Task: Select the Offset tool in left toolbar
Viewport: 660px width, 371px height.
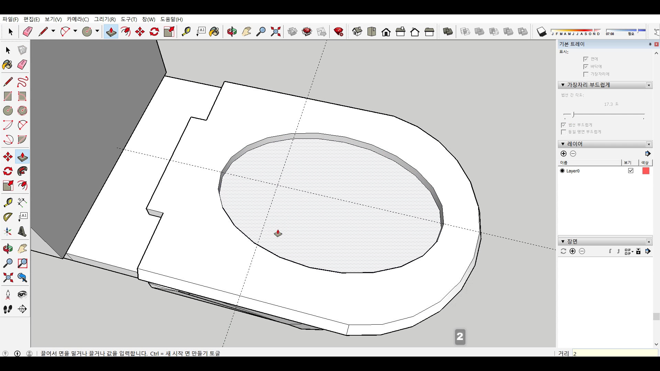Action: point(22,185)
